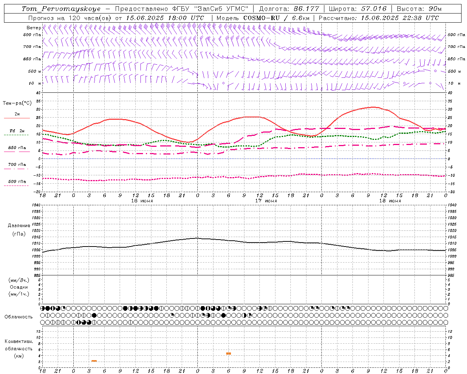Click the (км) unit of the convective cloud panel
Viewport: 467px width, 374px height.
coord(19,356)
